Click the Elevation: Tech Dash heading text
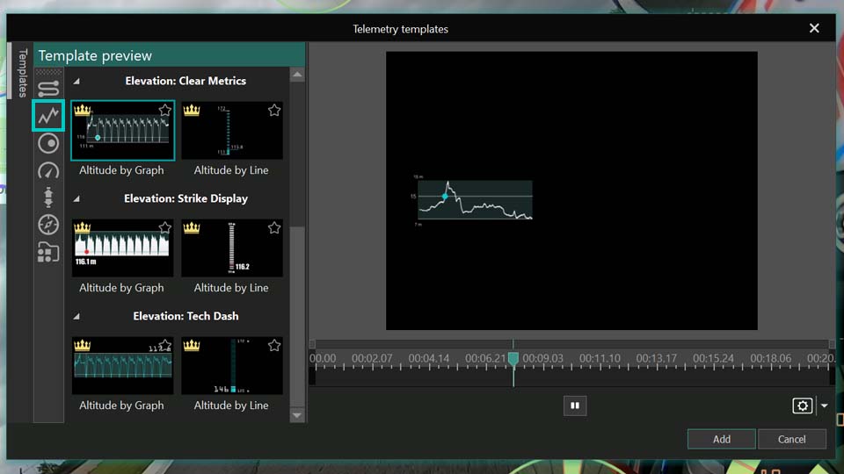Image resolution: width=844 pixels, height=474 pixels. (x=186, y=316)
